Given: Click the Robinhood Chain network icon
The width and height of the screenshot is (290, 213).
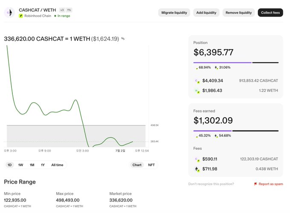Looking at the screenshot, I should (21, 16).
